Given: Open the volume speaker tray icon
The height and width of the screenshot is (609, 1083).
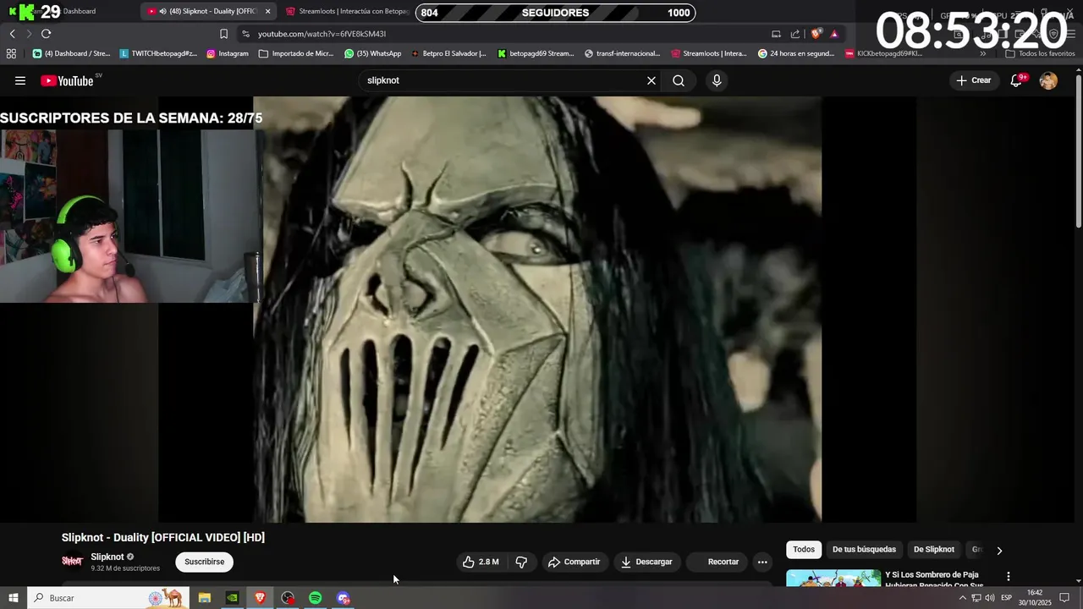Looking at the screenshot, I should [x=990, y=598].
